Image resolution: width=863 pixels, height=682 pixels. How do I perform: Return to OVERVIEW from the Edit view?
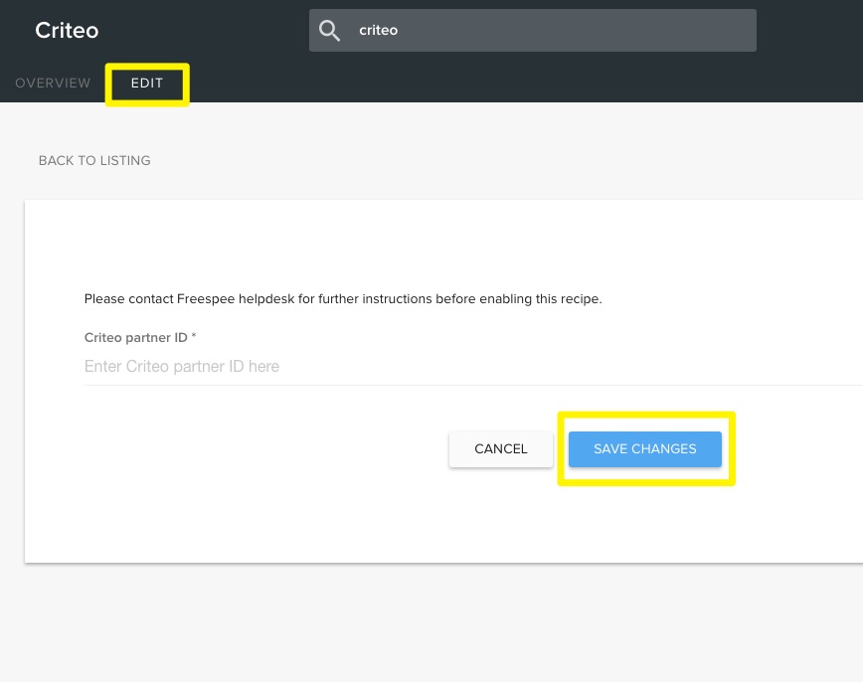pos(53,84)
